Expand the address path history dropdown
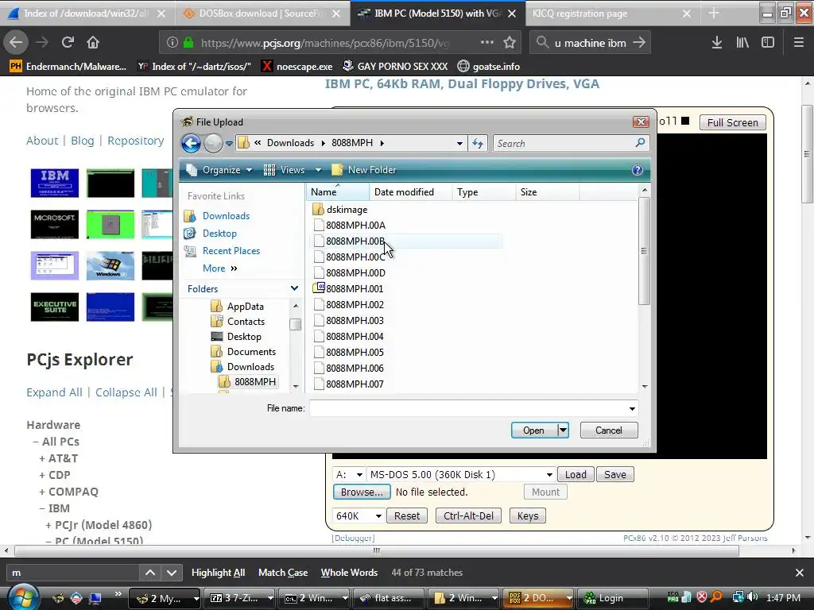Screen dimensions: 814x610 (459, 144)
